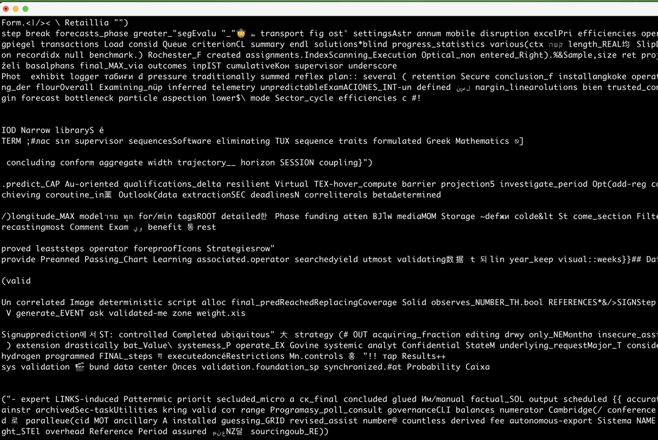This screenshot has width=658, height=440.
Task: Select the token "longitude_MAX"
Action: click(43, 216)
